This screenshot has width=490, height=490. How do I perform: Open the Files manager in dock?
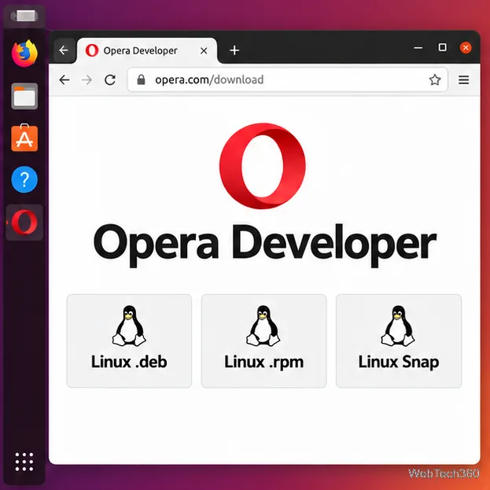24,96
